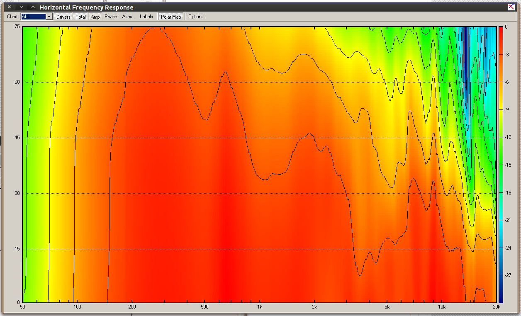Click the "-9" color scale label
The width and height of the screenshot is (521, 316).
point(507,109)
